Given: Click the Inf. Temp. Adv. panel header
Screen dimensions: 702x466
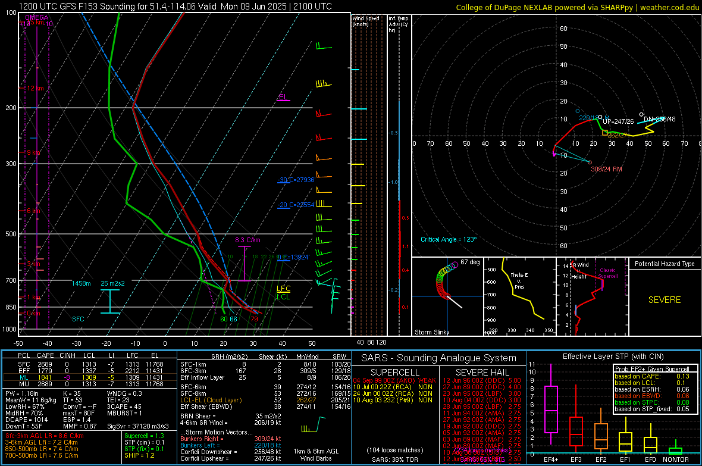Looking at the screenshot, I should 399,24.
